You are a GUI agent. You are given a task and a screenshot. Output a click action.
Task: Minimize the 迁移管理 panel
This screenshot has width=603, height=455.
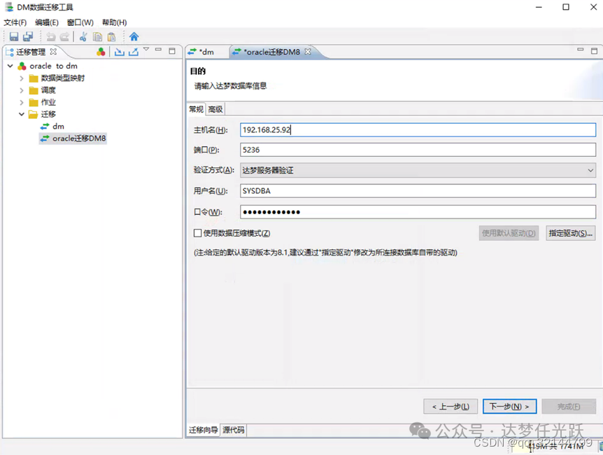(158, 50)
